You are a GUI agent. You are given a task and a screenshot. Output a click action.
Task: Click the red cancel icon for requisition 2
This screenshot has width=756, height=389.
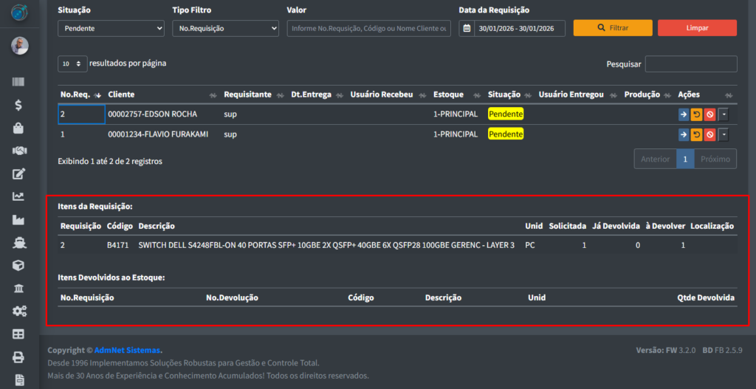pos(709,114)
